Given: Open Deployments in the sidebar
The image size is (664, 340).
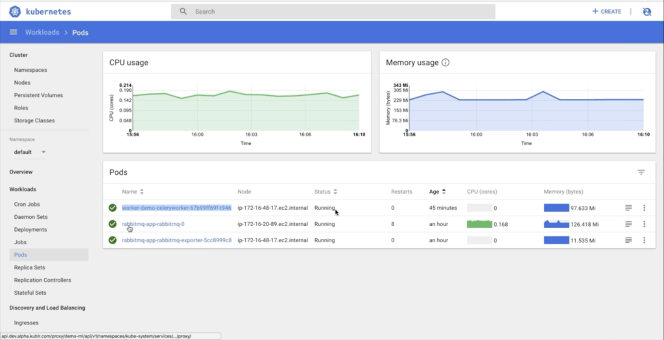Looking at the screenshot, I should [x=30, y=230].
